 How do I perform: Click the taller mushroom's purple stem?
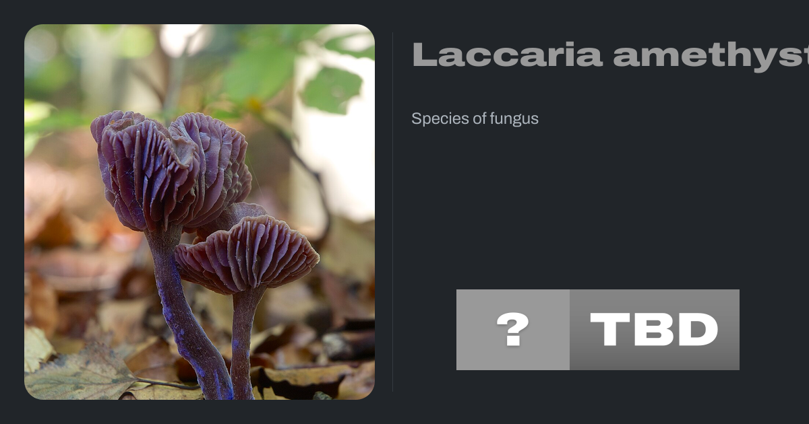(x=185, y=316)
